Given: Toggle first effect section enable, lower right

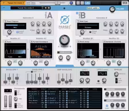Looking at the screenshot, I should (x=105, y=89).
